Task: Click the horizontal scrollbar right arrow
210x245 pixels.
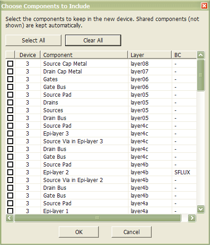Action: point(192,218)
